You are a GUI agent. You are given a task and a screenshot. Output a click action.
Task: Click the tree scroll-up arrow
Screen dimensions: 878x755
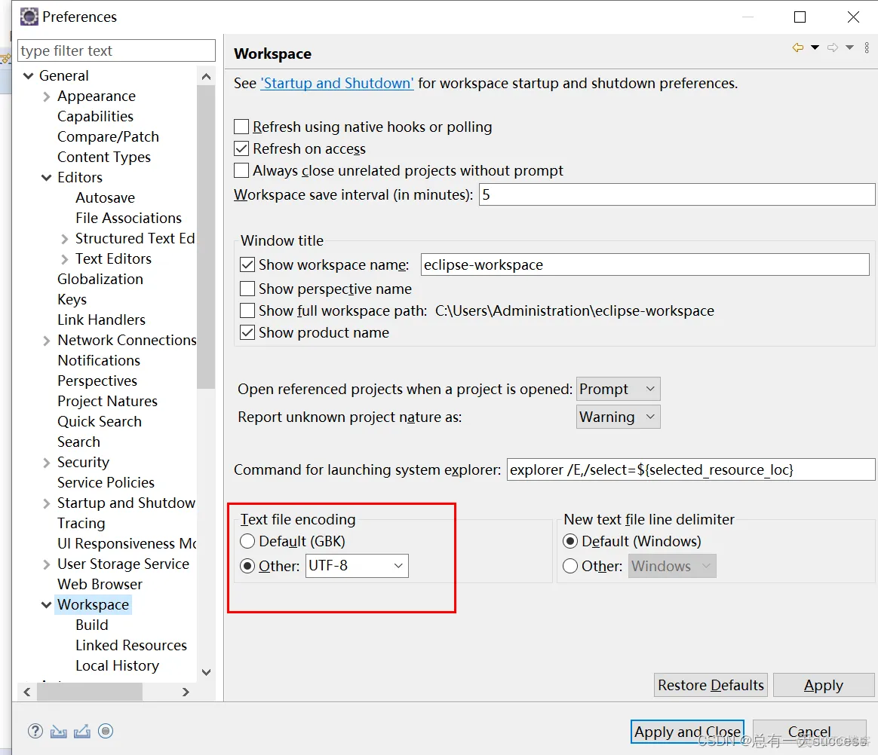pos(206,77)
